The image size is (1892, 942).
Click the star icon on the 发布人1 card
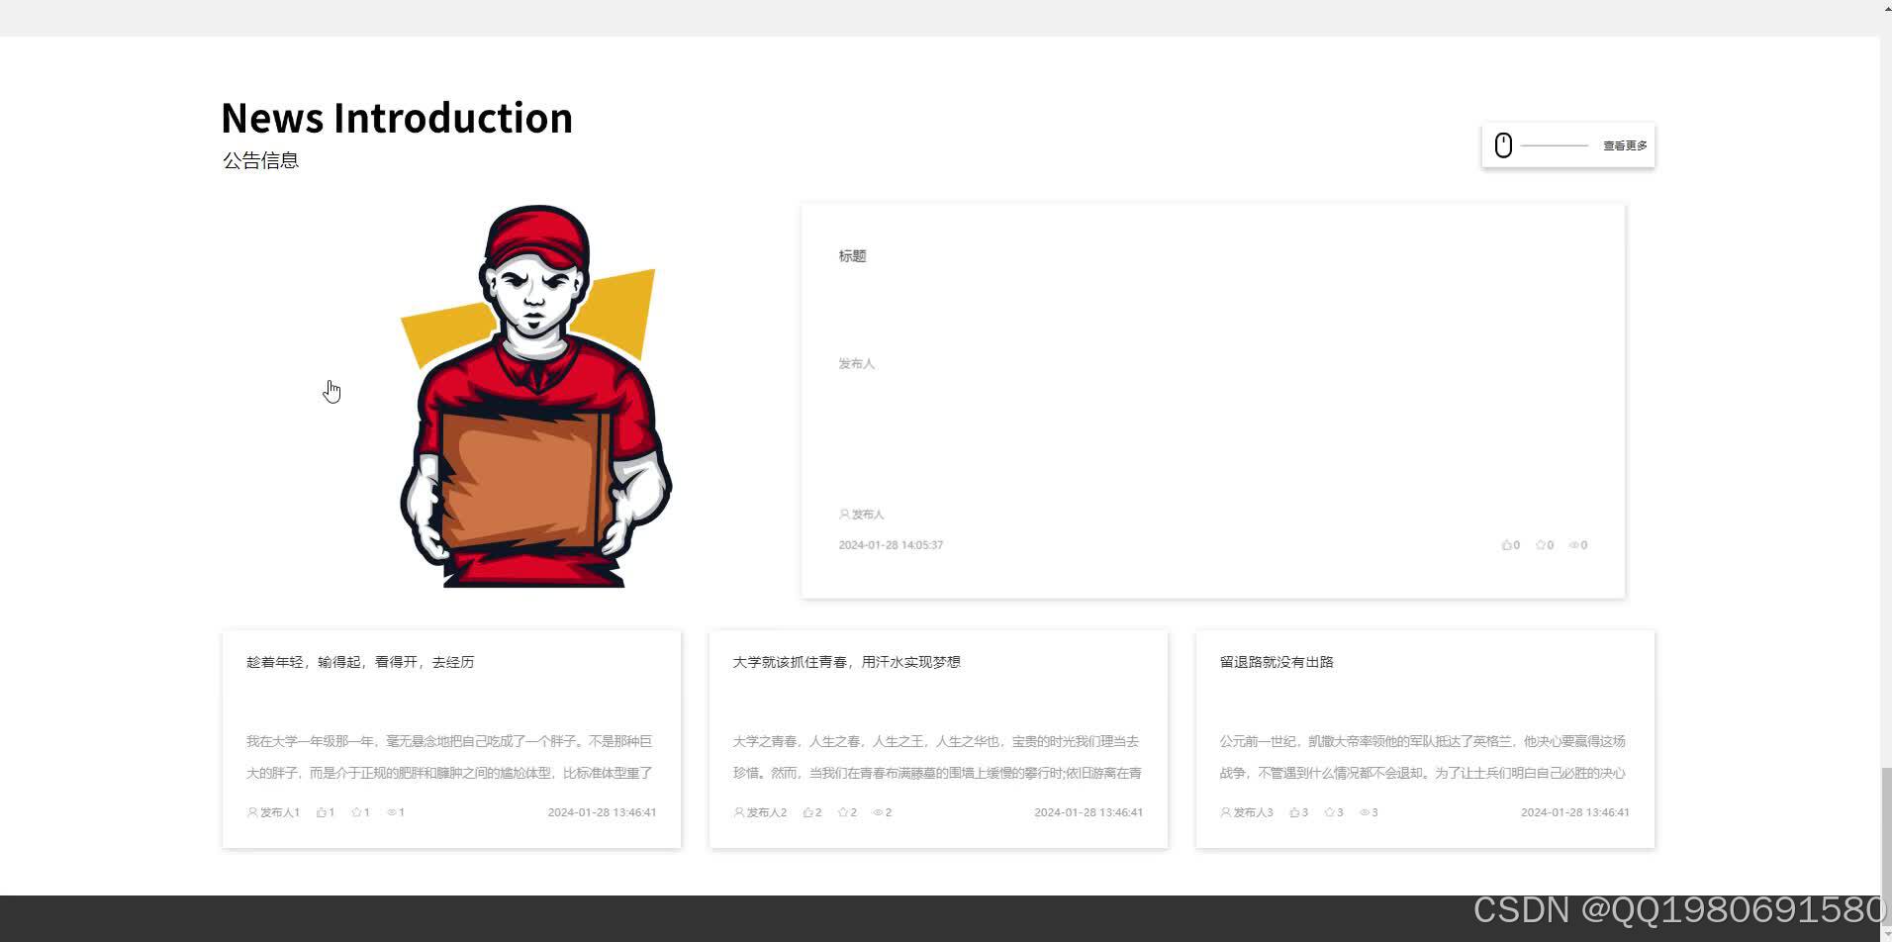(x=356, y=812)
